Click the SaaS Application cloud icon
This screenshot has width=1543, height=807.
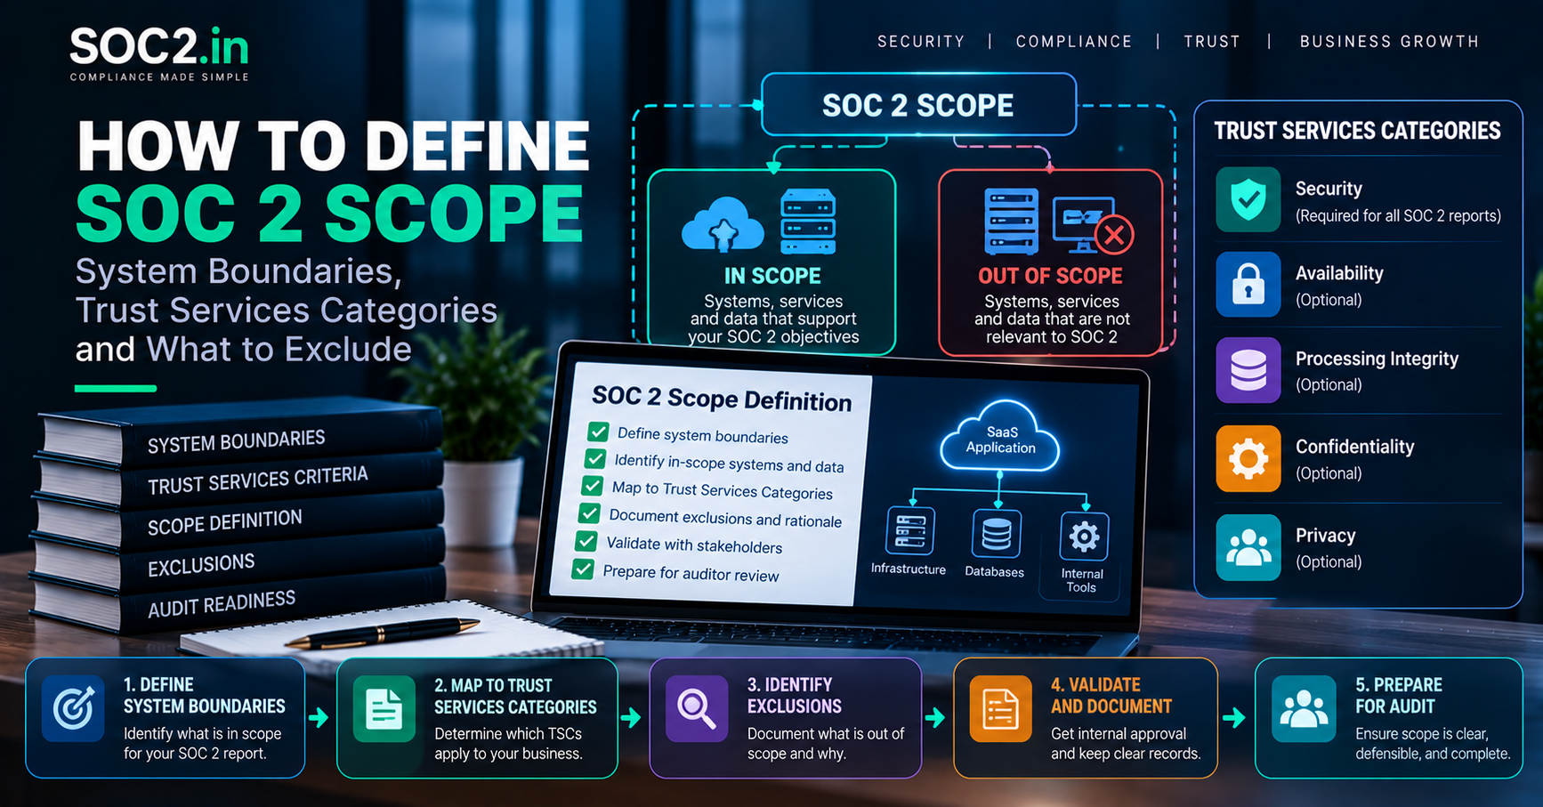coord(1000,437)
